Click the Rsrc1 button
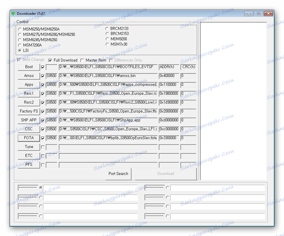The width and height of the screenshot is (284, 236). 29,94
